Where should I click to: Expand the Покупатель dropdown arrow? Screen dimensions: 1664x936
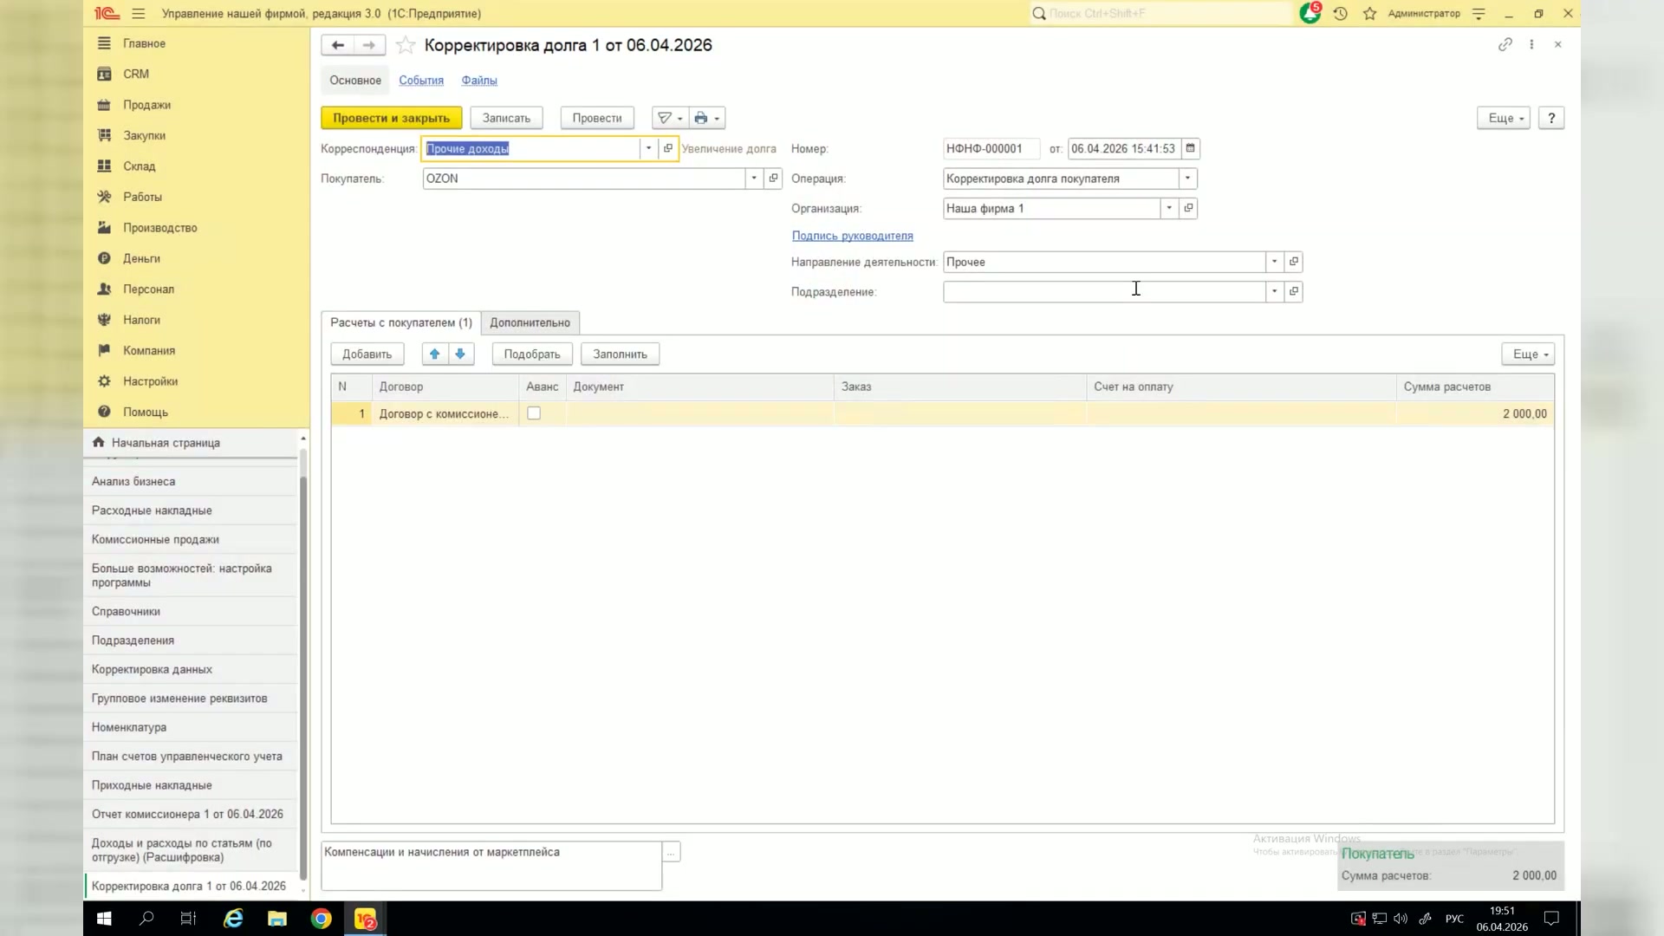click(x=754, y=179)
